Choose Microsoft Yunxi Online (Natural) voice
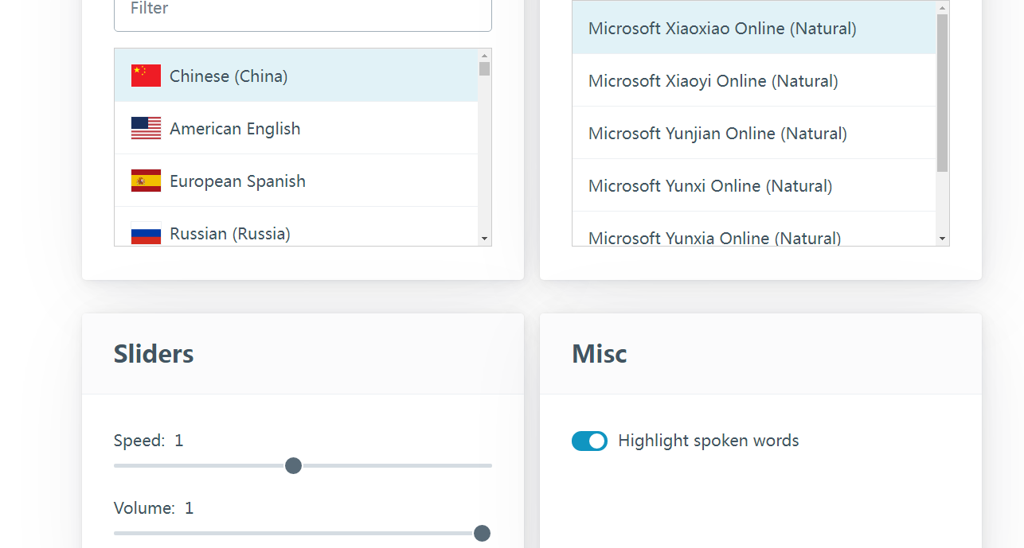1024x548 pixels. click(x=754, y=185)
